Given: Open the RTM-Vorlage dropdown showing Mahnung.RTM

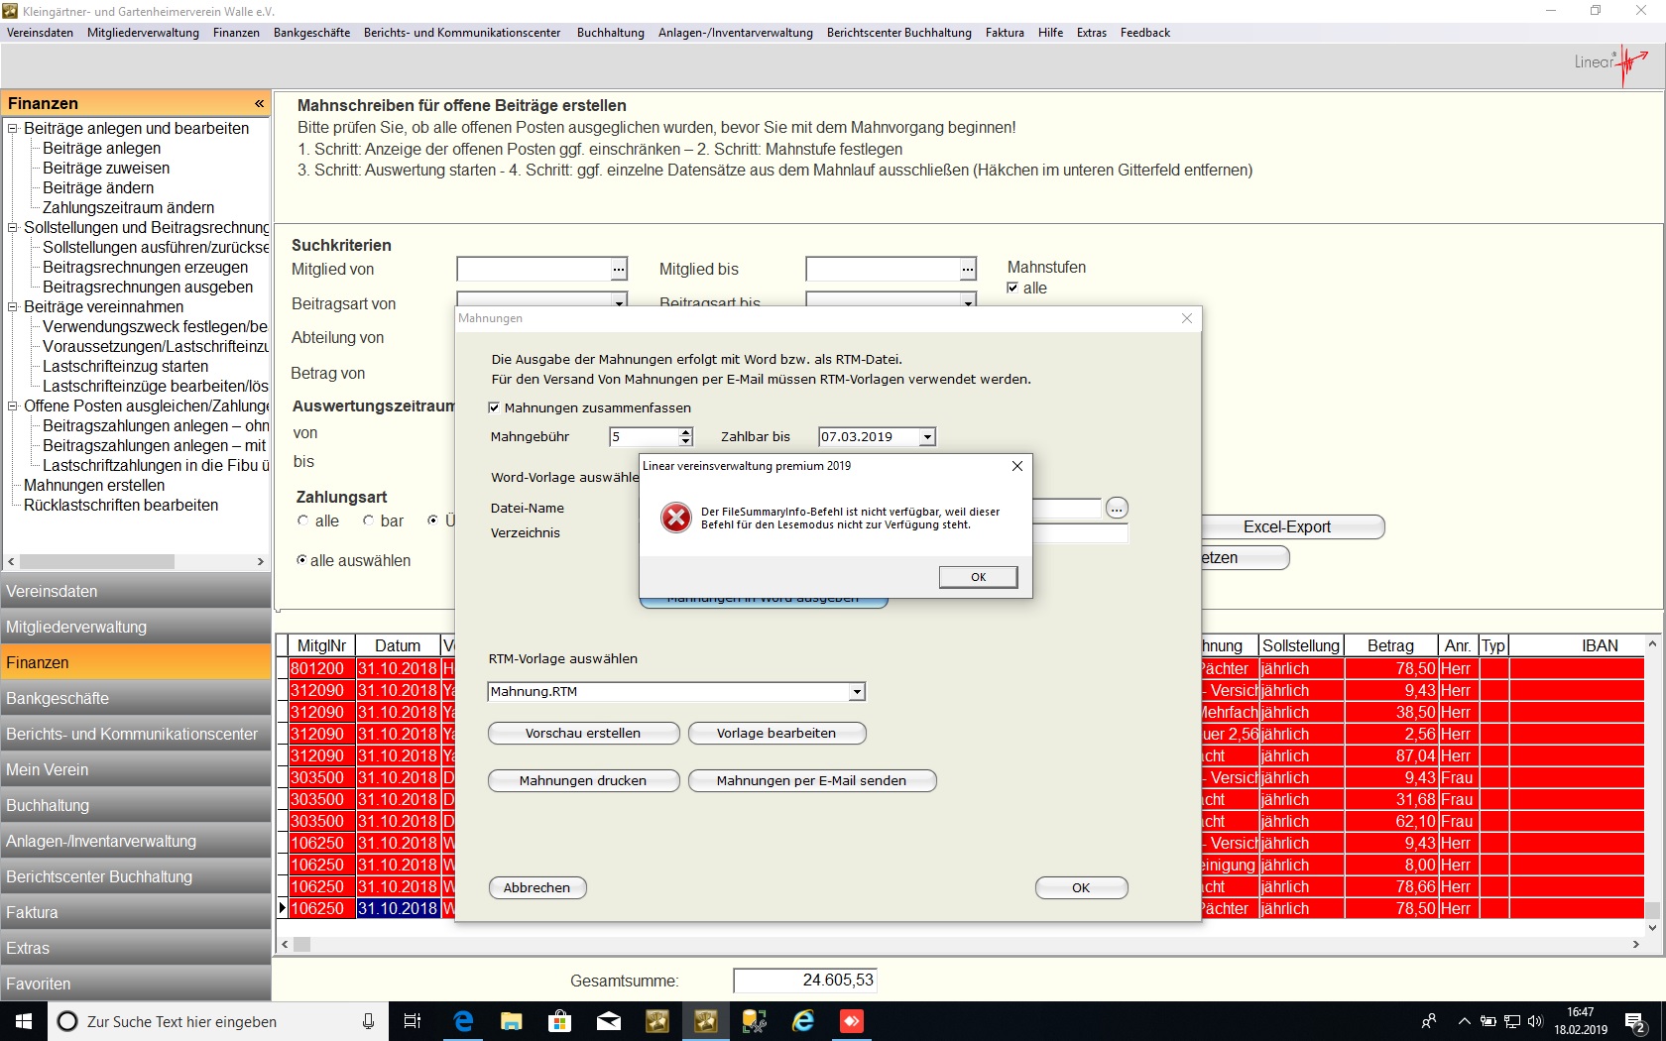Looking at the screenshot, I should pos(857,692).
